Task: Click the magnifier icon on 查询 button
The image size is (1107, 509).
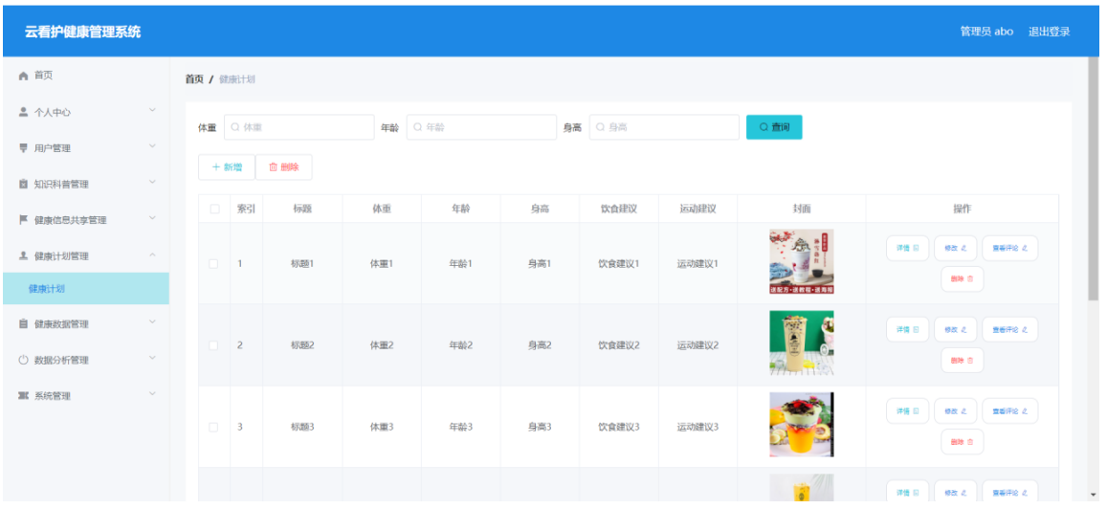Action: [x=764, y=127]
